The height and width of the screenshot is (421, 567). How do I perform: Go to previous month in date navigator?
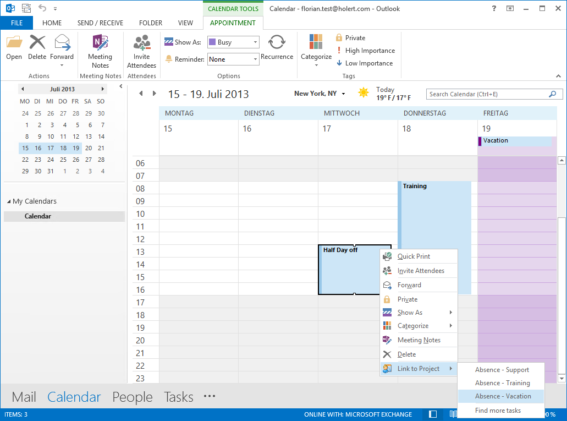23,89
